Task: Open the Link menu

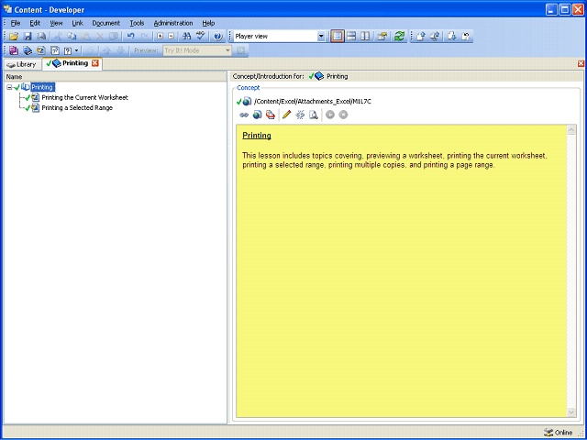Action: tap(77, 23)
